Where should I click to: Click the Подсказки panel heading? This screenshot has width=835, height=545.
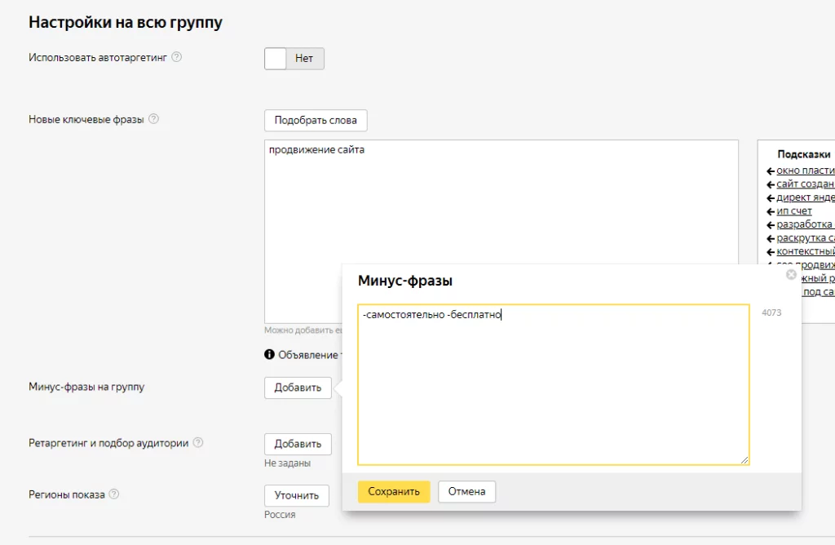(x=803, y=154)
